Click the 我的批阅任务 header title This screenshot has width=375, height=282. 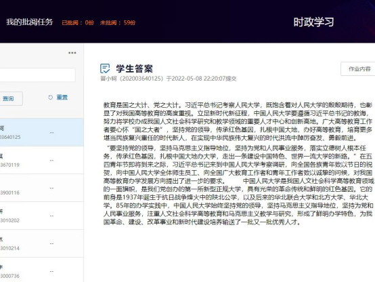click(29, 22)
